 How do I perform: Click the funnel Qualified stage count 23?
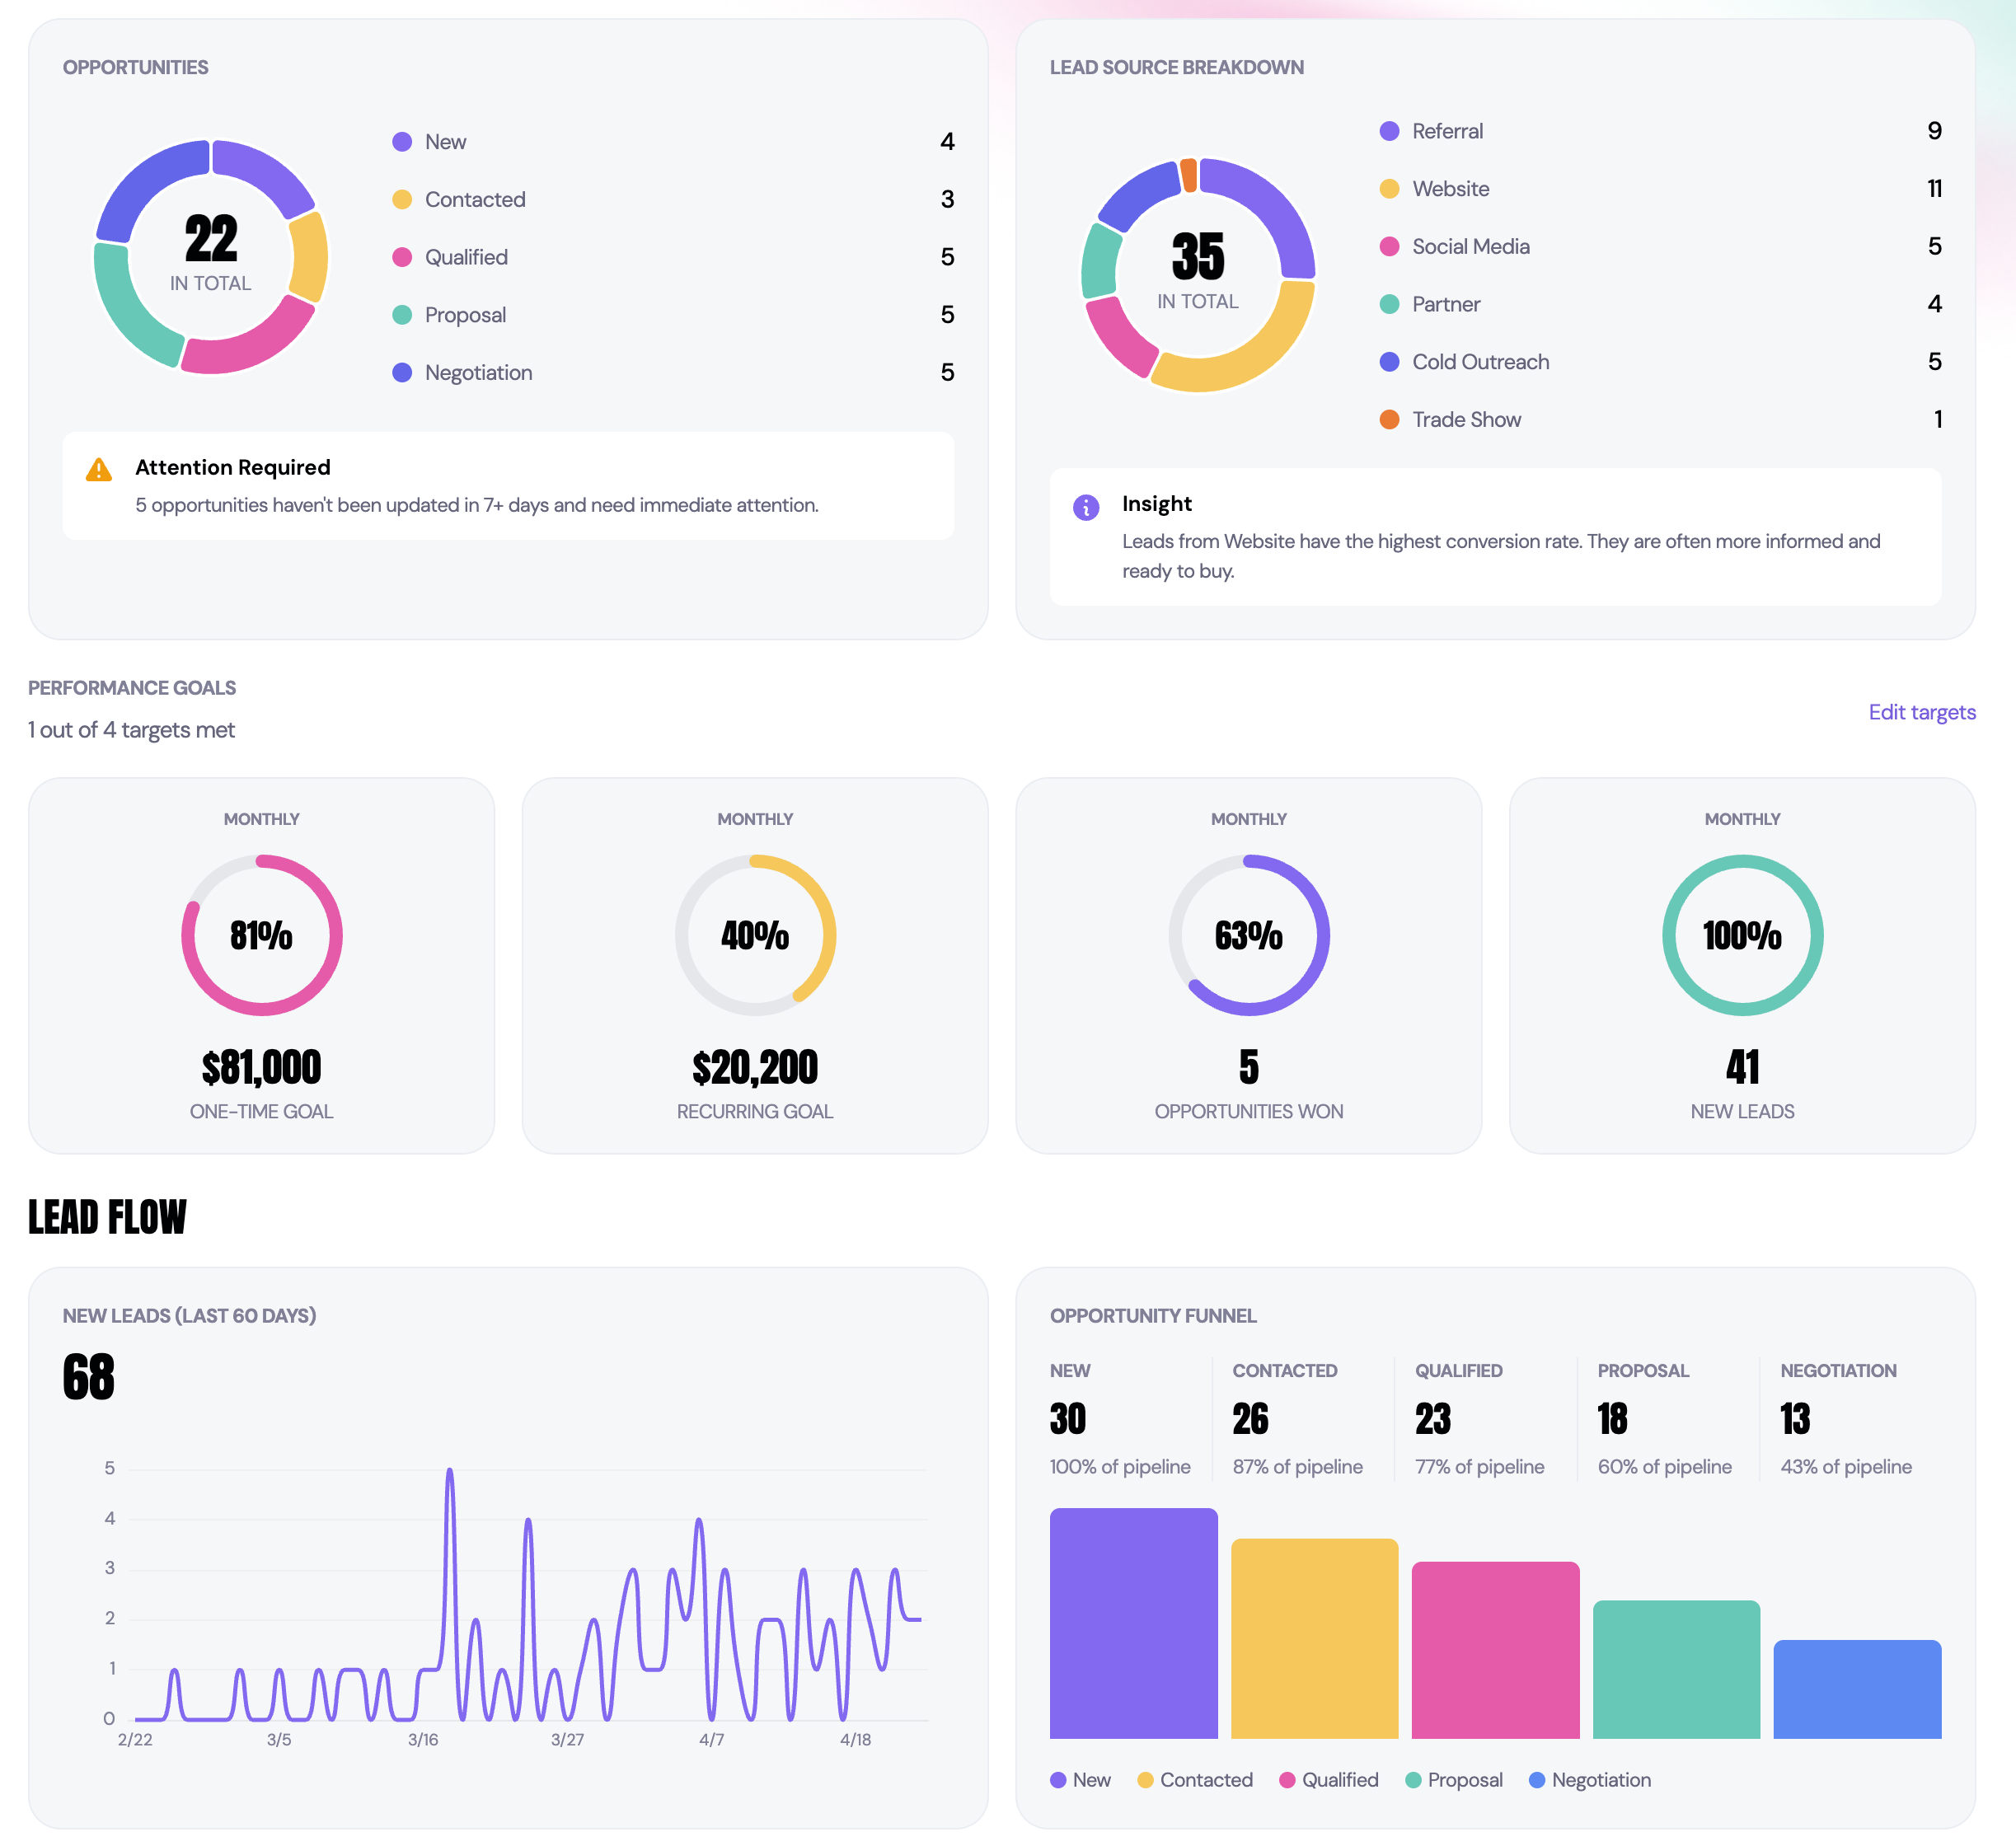[x=1433, y=1418]
